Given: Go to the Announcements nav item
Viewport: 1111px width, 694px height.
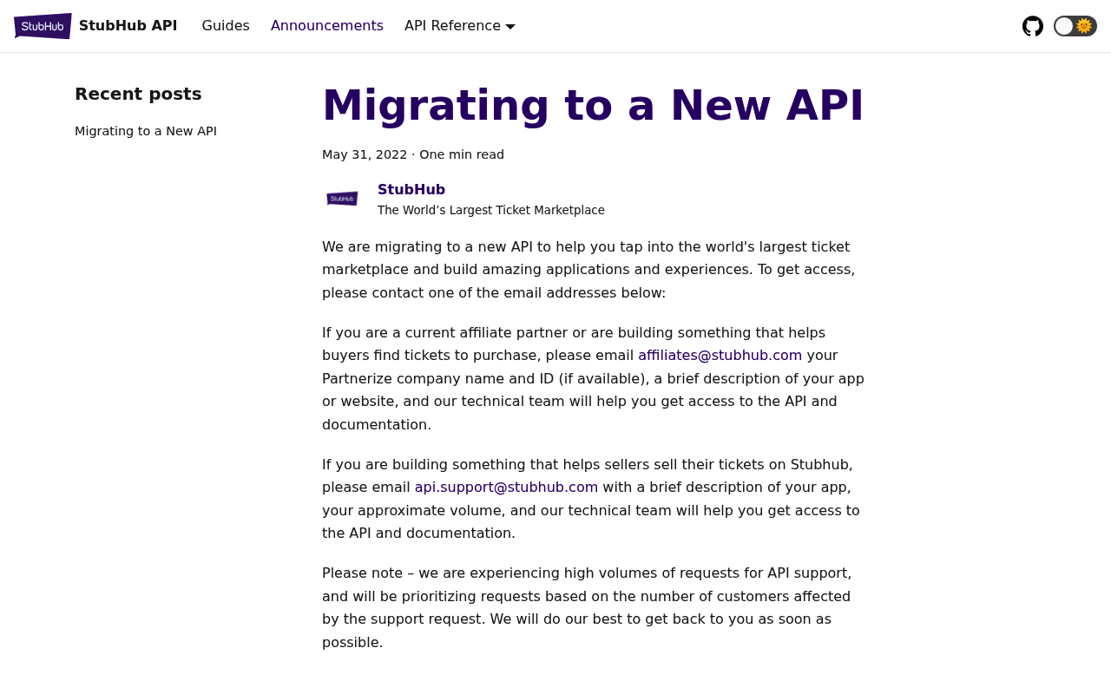Looking at the screenshot, I should point(327,26).
